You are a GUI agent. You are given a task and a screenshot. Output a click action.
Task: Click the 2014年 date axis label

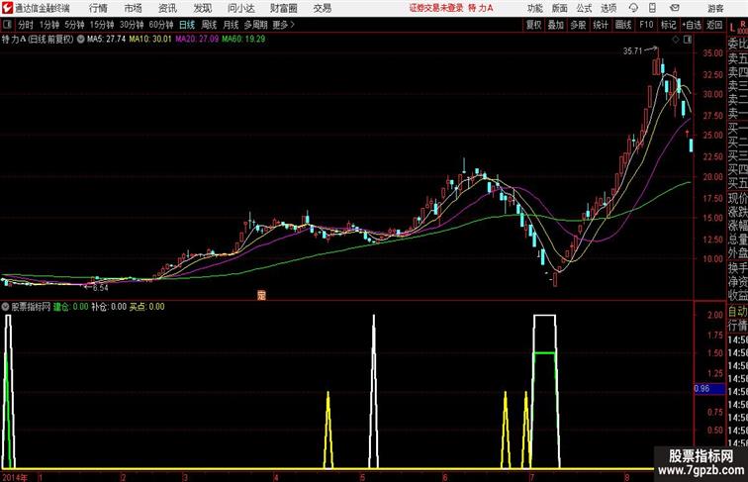(15, 477)
